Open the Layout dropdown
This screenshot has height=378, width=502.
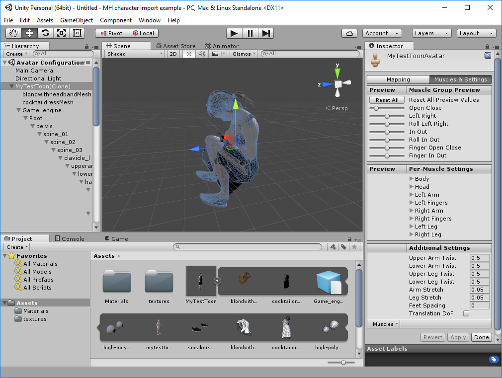tap(476, 33)
